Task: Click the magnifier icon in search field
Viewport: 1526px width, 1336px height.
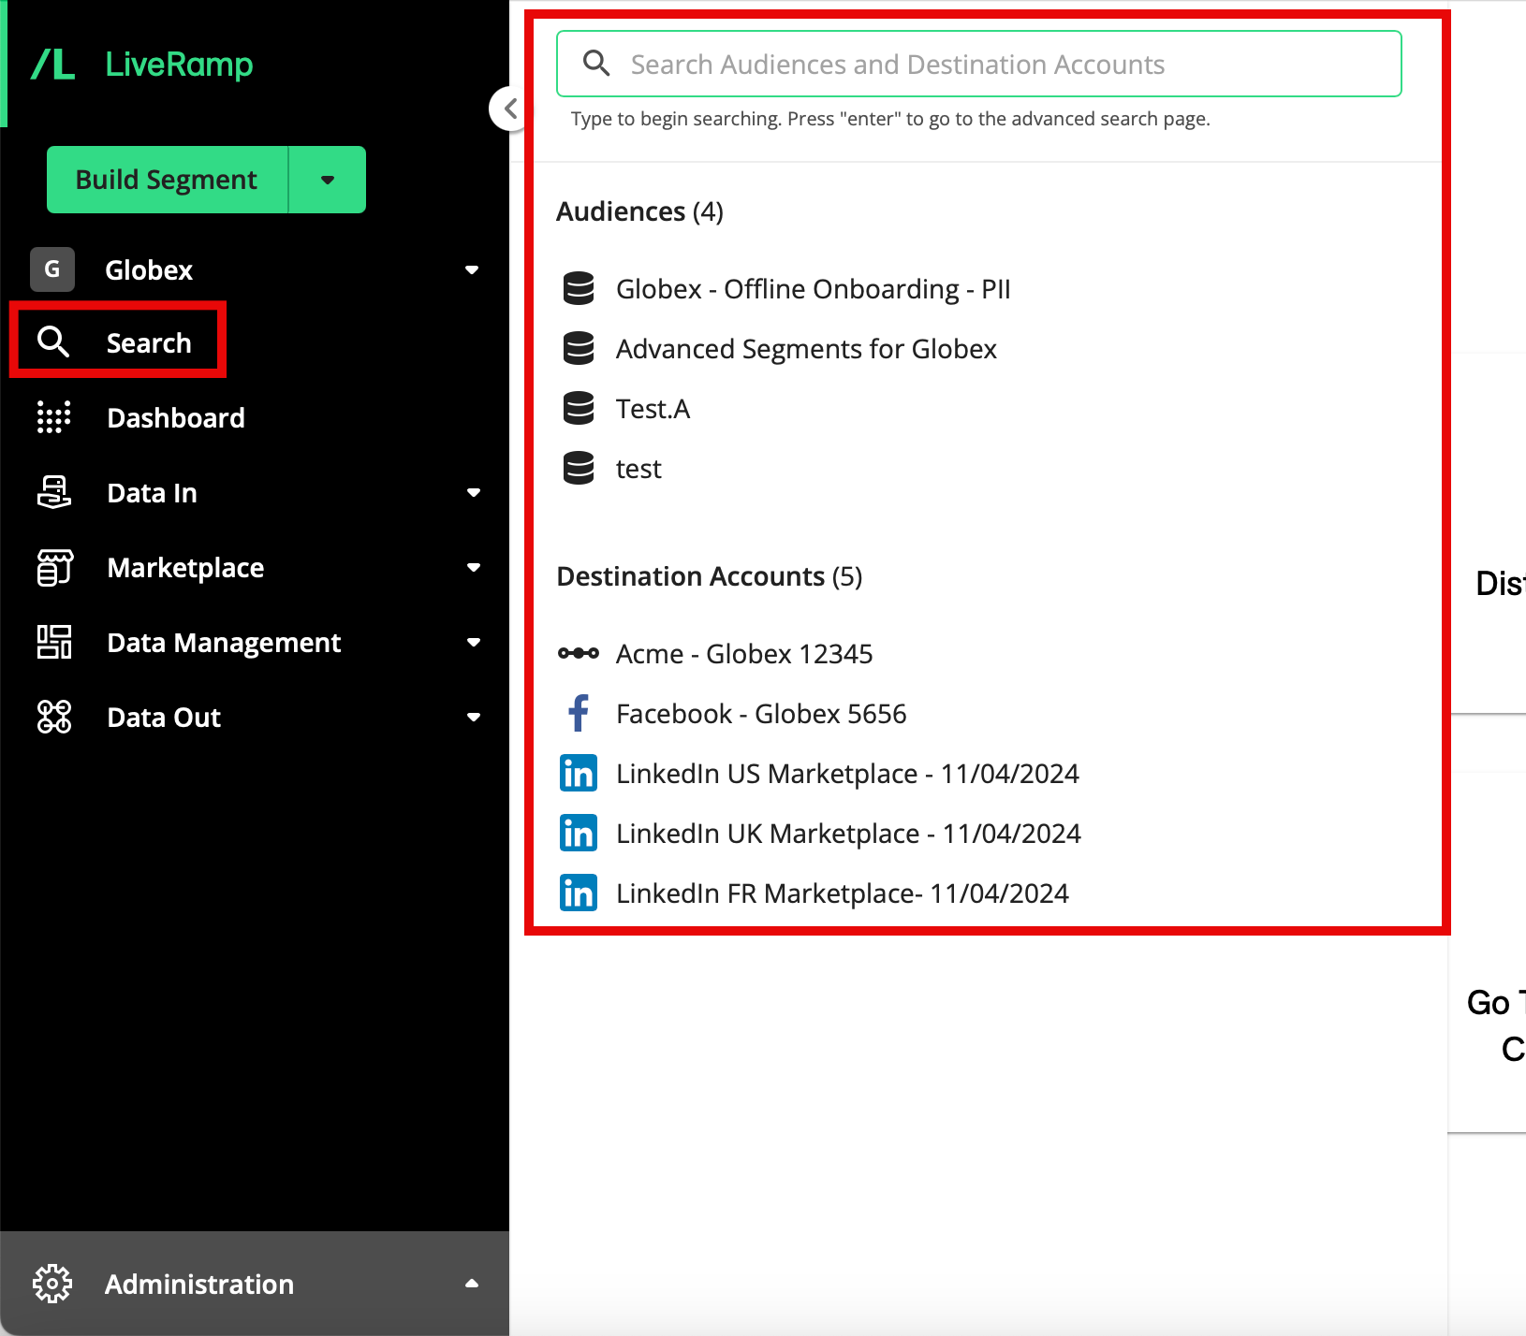Action: click(x=596, y=64)
